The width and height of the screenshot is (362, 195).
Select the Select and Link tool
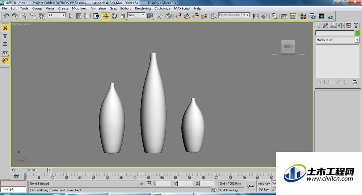25,16
